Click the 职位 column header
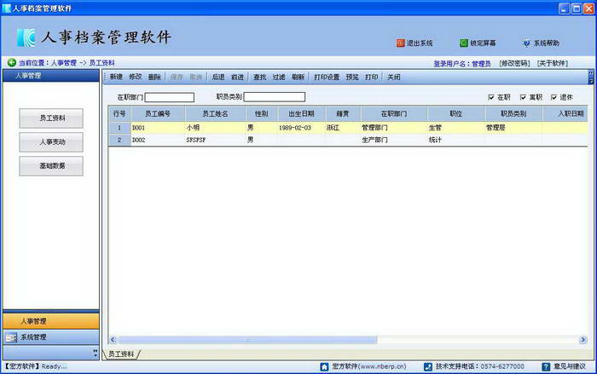Image resolution: width=597 pixels, height=374 pixels. tap(455, 114)
